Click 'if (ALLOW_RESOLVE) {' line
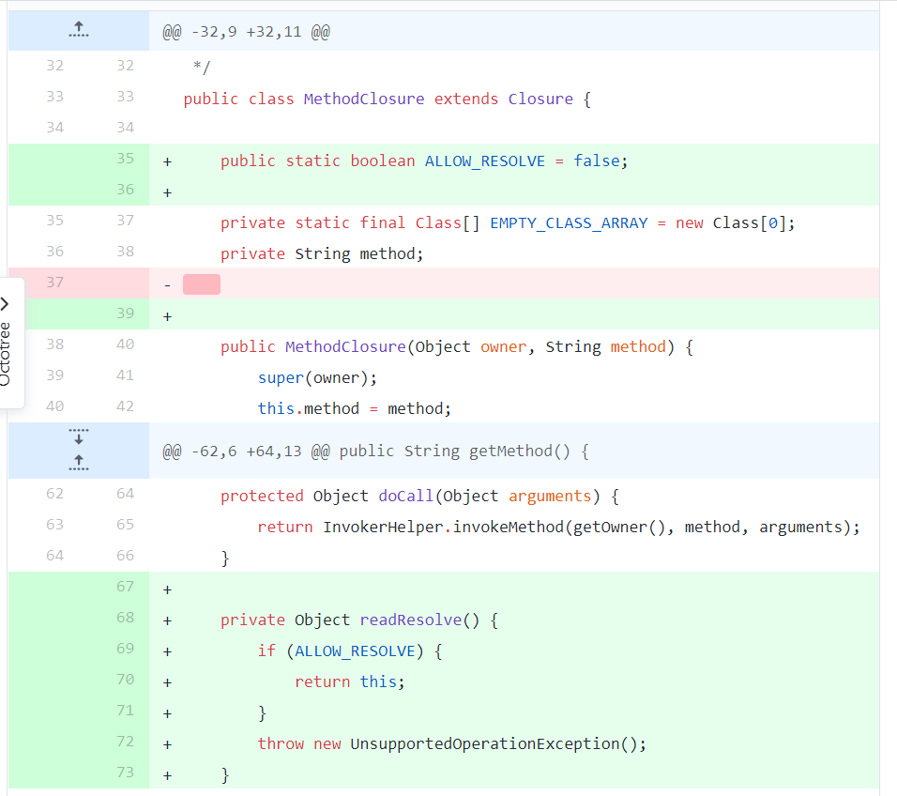 tap(350, 651)
